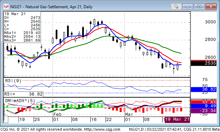Minimize the NGJ21 chart window
This screenshot has height=132, width=220.
188,7
